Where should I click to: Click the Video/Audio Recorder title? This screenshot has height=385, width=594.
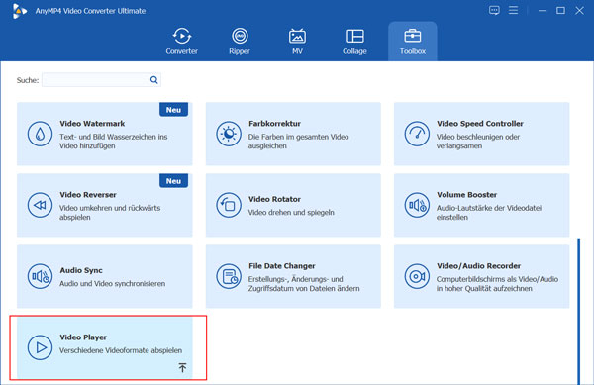(479, 266)
